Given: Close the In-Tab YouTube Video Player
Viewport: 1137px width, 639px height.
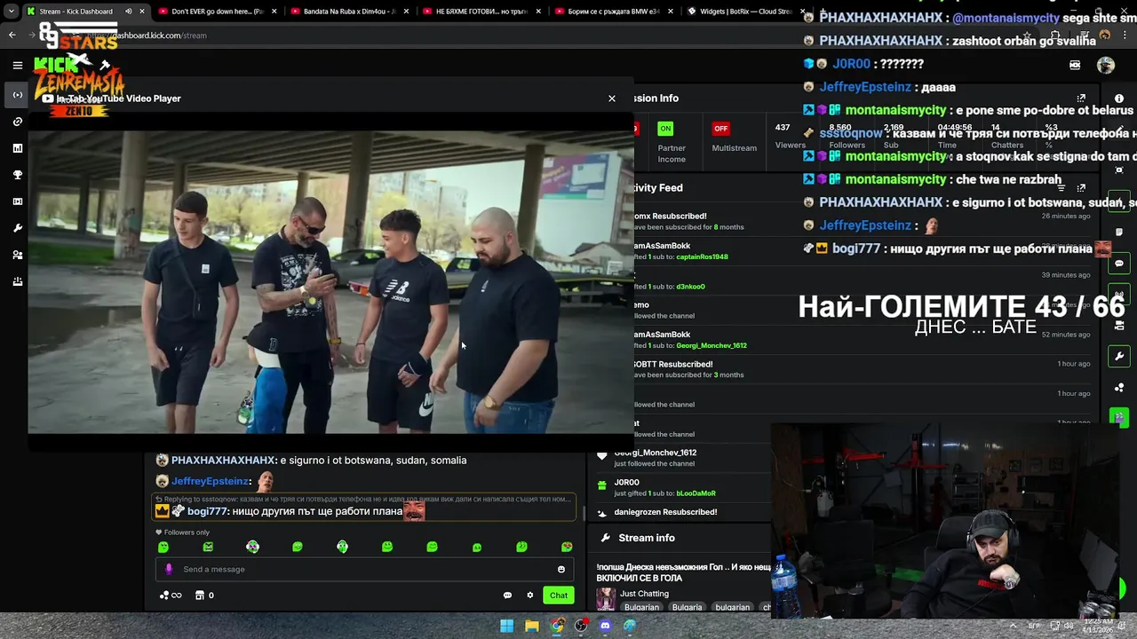Looking at the screenshot, I should pyautogui.click(x=611, y=99).
